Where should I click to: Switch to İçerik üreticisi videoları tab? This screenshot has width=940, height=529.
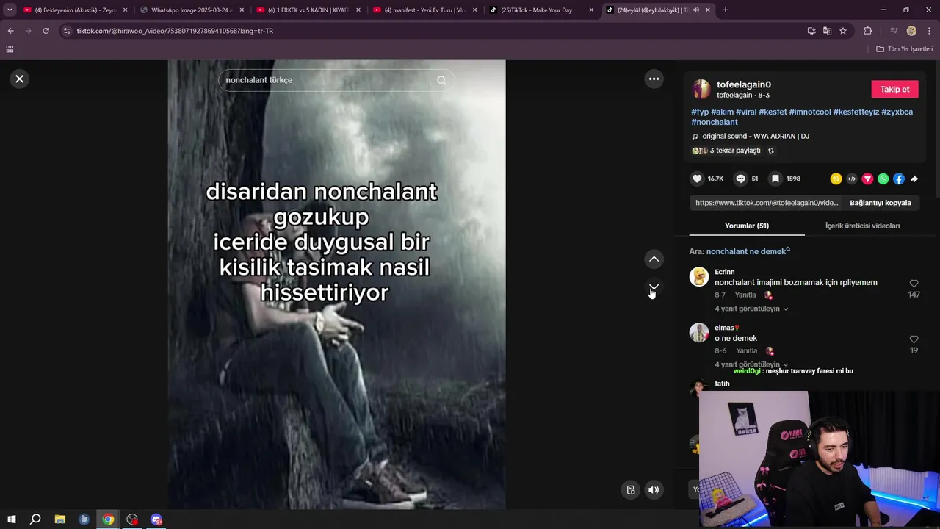862,226
